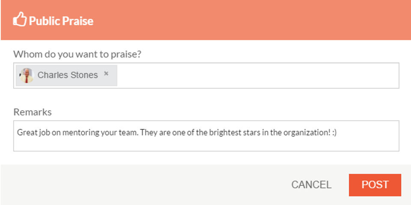This screenshot has height=205, width=411.
Task: Click the gray footer left of CANCEL
Action: [x=141, y=185]
